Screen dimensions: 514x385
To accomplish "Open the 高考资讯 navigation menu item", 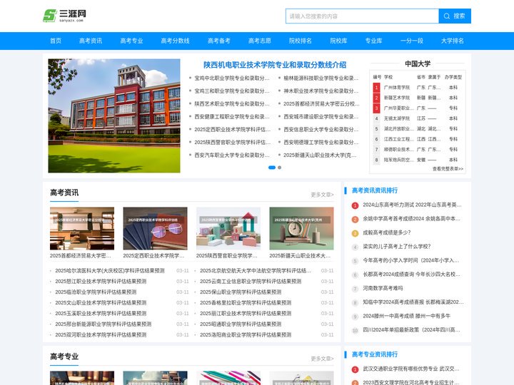I will [91, 41].
